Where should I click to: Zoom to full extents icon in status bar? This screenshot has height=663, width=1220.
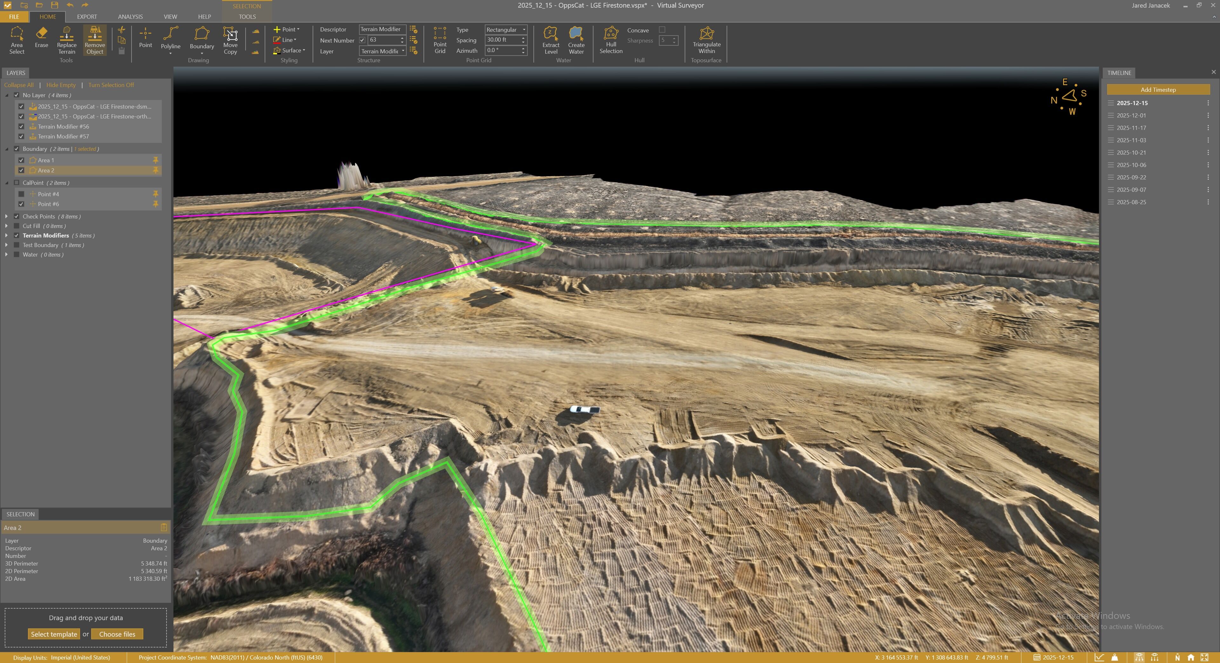coord(1204,657)
